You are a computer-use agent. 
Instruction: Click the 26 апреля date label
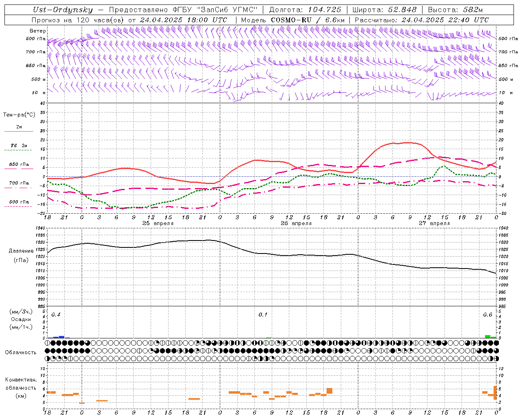click(296, 223)
